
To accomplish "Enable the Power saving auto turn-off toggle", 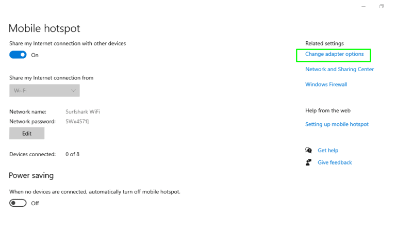I will [18, 203].
